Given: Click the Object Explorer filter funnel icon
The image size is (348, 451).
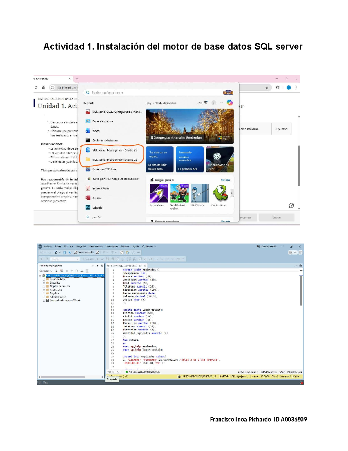Looking at the screenshot, I should tap(72, 271).
